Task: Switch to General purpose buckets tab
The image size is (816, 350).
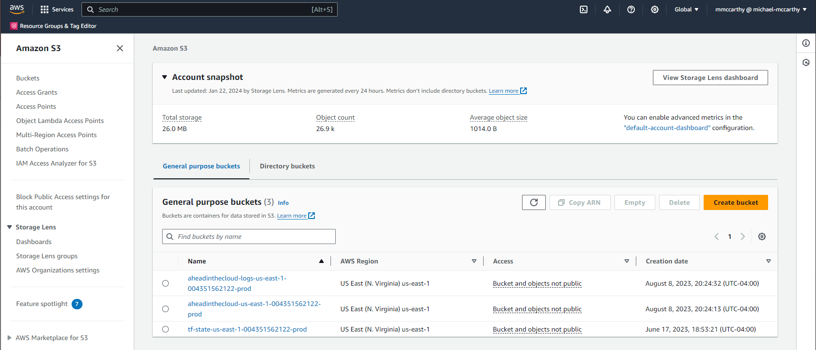Action: point(202,166)
